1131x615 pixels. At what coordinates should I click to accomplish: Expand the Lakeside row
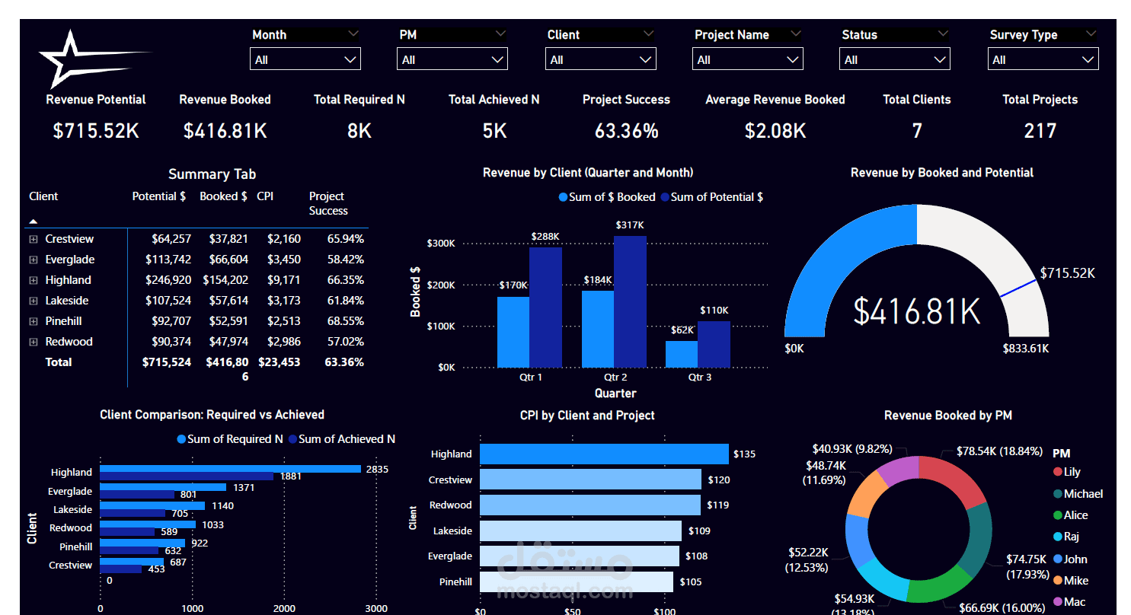(x=34, y=301)
